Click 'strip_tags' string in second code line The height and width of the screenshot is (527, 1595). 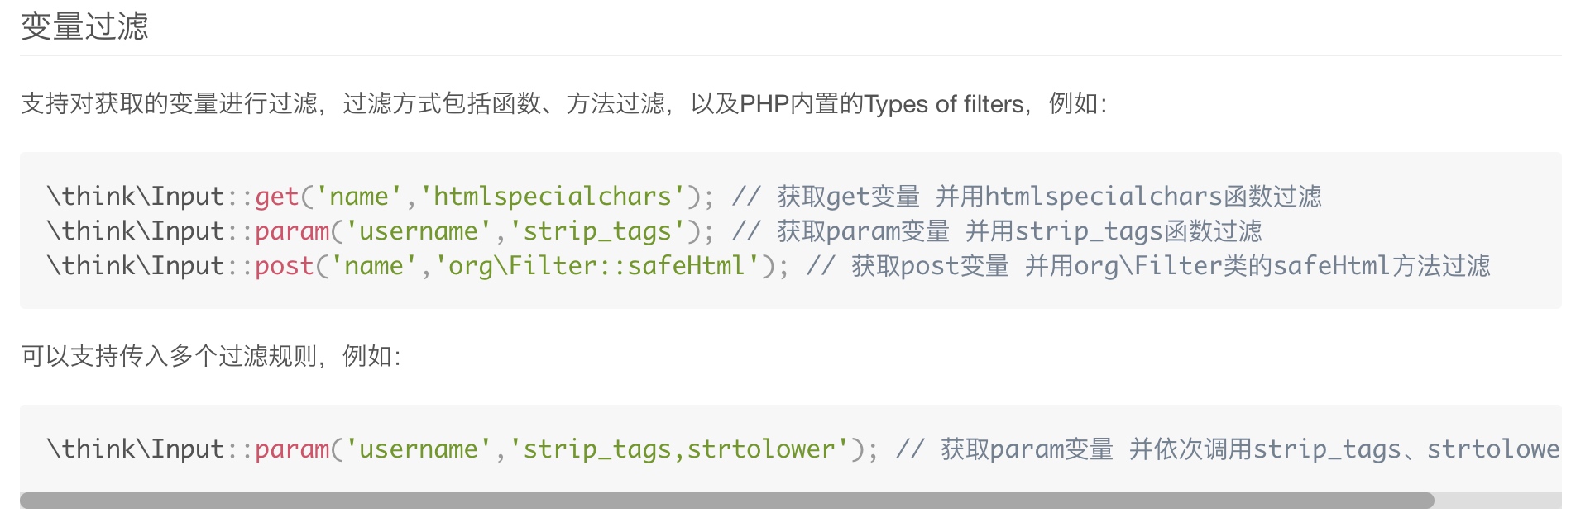point(597,231)
